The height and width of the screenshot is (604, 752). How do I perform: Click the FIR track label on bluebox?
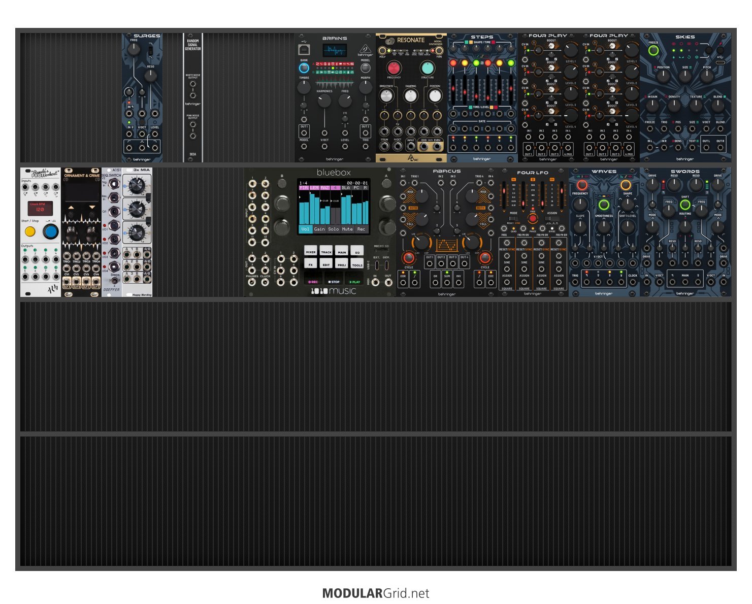tap(304, 188)
